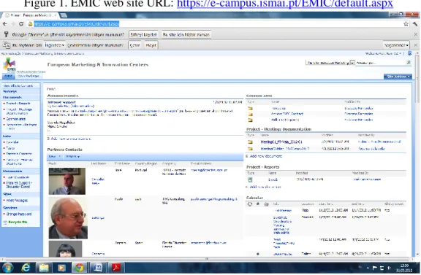Click Add new document under Meetings Documentation
Viewport: 421px width, 275px height.
pyautogui.click(x=266, y=156)
